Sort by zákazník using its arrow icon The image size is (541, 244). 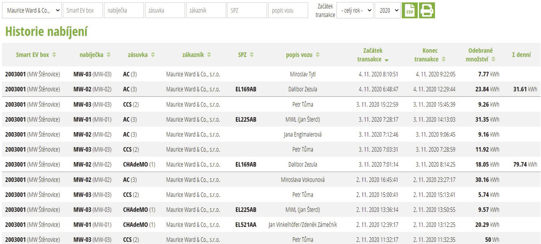(209, 55)
